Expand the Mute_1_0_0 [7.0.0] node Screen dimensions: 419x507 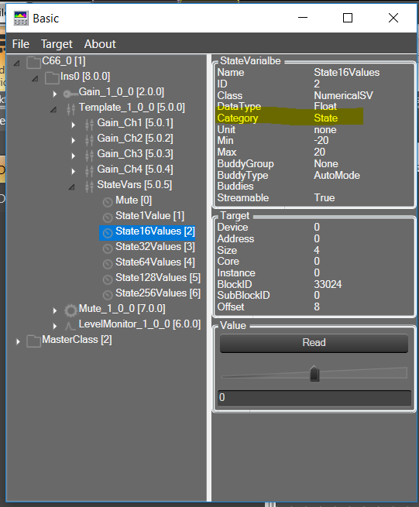55,310
